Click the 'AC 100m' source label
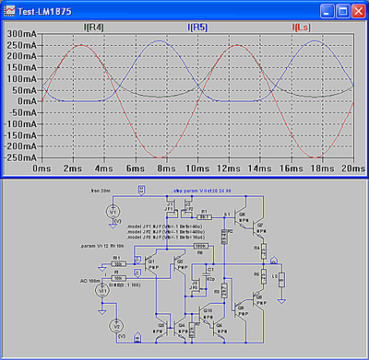The height and width of the screenshot is (360, 369). (90, 281)
